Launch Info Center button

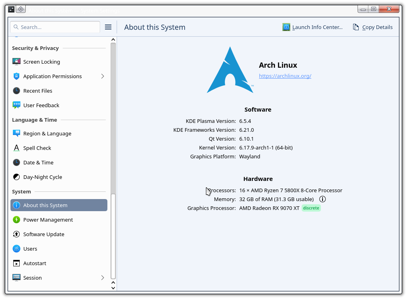coord(313,27)
